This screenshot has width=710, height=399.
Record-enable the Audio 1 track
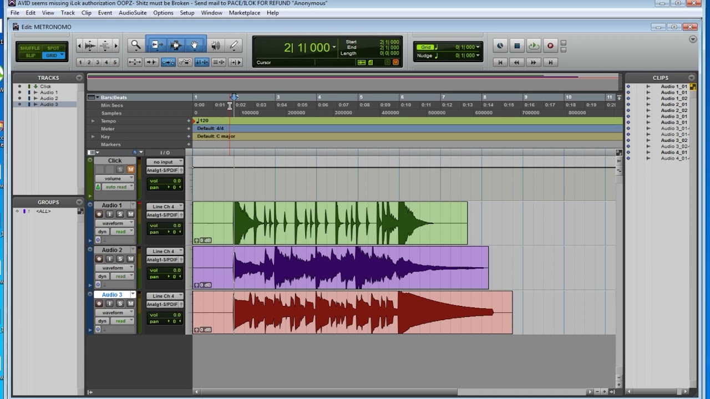point(99,214)
